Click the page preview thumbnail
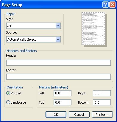 click(93, 28)
